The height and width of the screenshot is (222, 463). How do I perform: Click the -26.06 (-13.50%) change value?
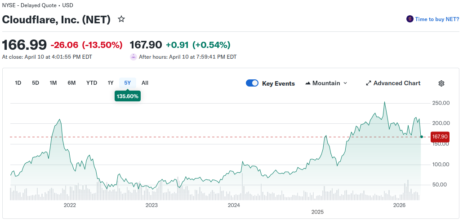click(x=86, y=45)
